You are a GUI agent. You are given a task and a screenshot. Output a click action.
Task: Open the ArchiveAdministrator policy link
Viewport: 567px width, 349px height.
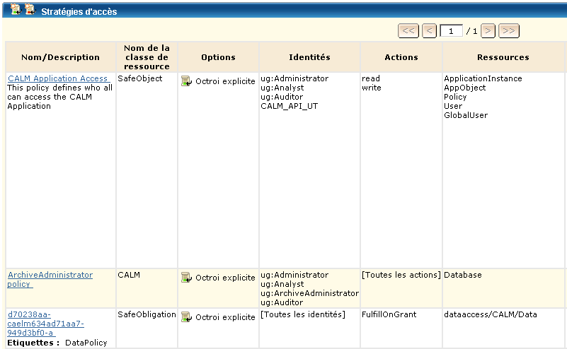coord(50,279)
